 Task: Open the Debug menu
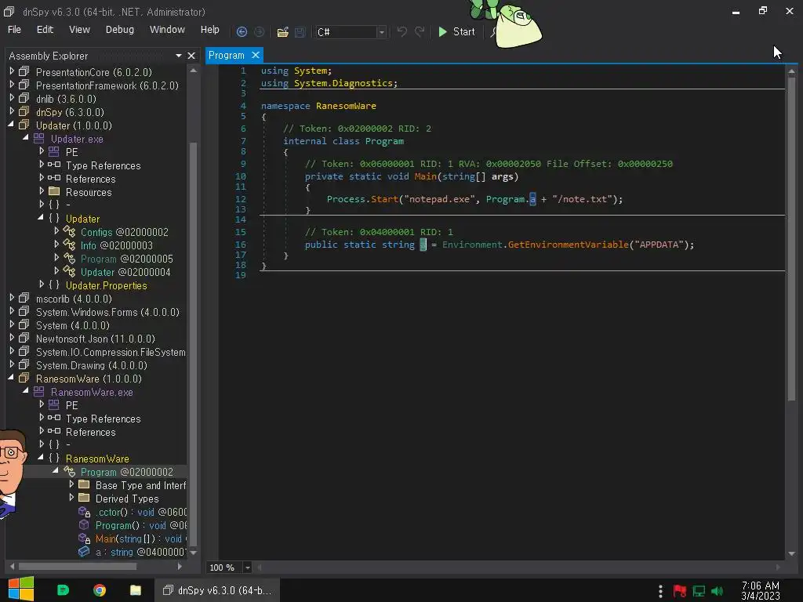[x=120, y=30]
